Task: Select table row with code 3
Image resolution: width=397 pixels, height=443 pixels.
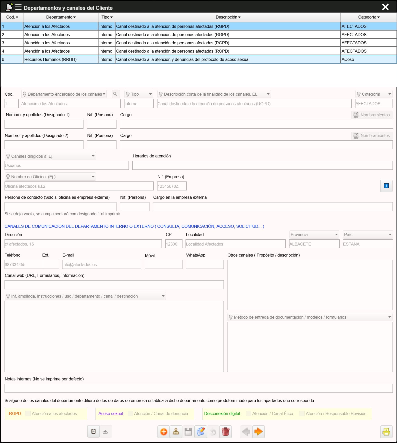Action: coord(199,43)
